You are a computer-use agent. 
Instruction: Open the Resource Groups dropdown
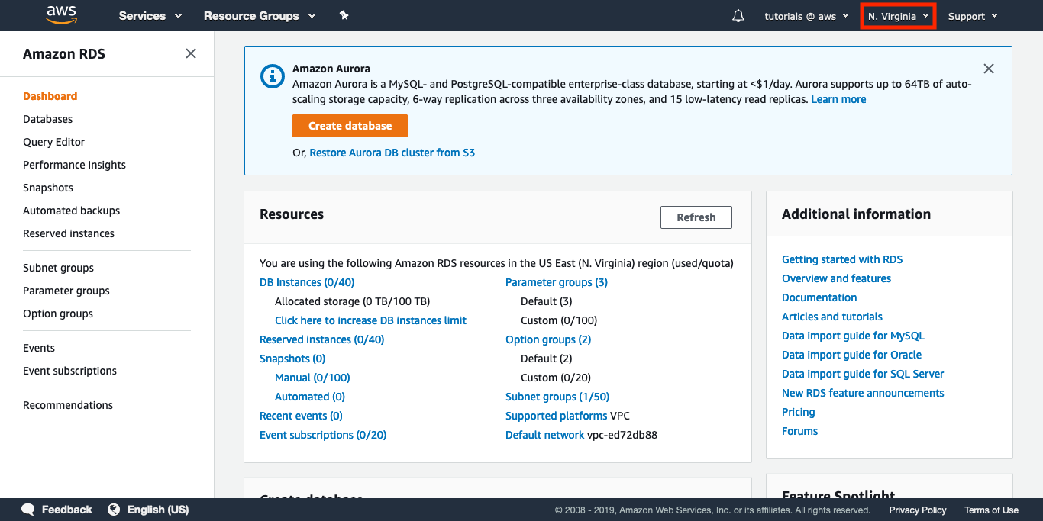click(x=259, y=16)
